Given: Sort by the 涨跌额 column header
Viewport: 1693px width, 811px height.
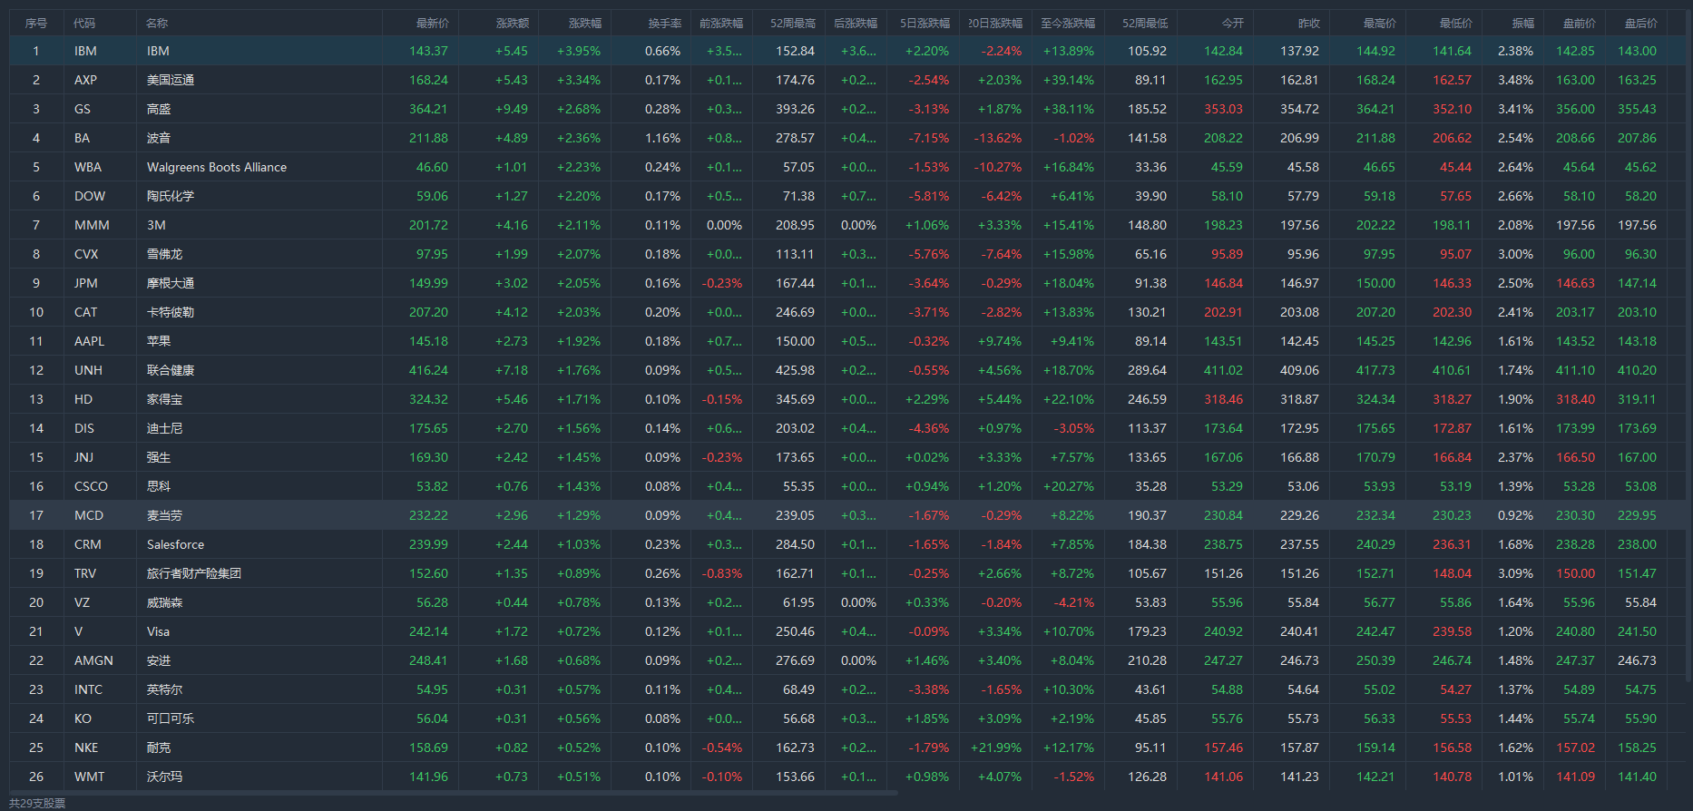Looking at the screenshot, I should [x=512, y=23].
